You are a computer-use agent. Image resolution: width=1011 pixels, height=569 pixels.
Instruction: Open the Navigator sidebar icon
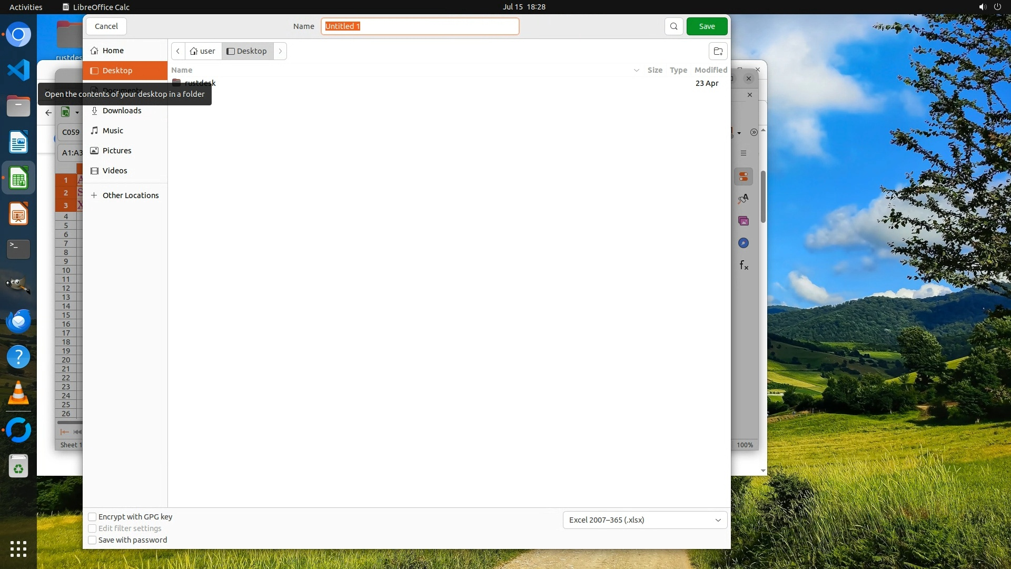pyautogui.click(x=744, y=243)
